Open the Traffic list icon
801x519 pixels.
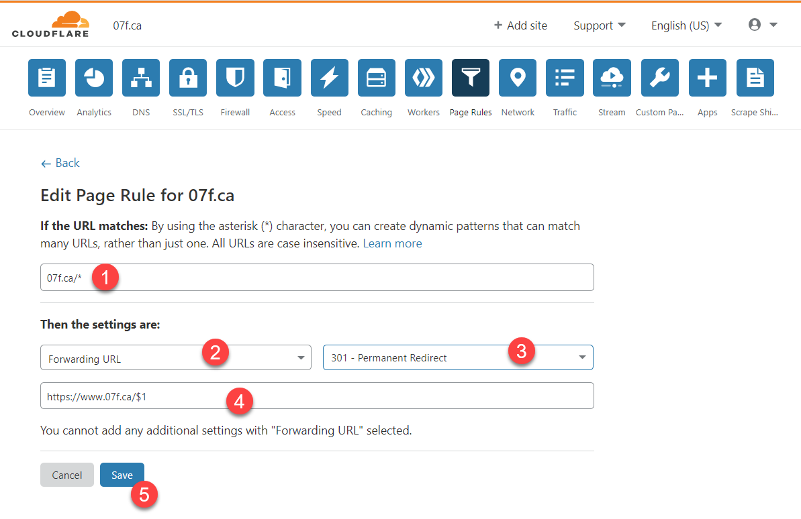[565, 78]
